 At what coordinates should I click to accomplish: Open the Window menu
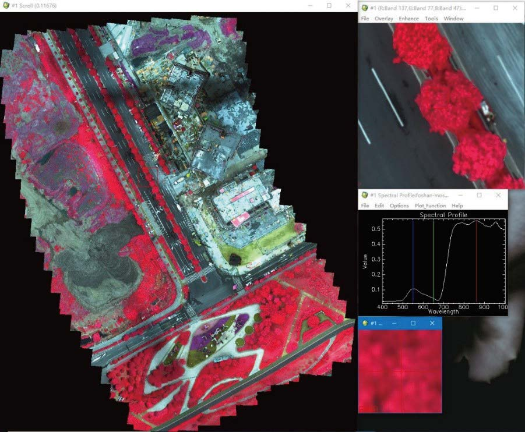(454, 19)
